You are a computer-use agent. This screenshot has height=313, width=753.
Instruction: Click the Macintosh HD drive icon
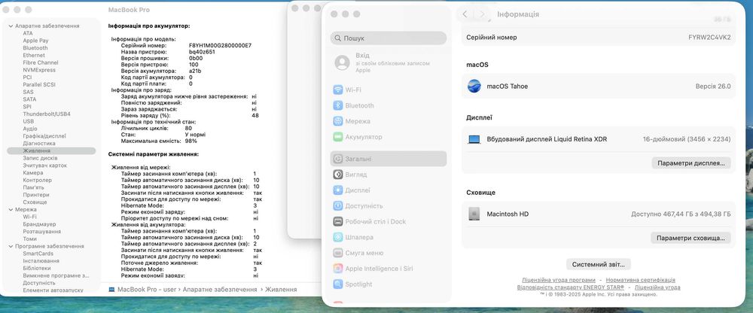pyautogui.click(x=474, y=214)
